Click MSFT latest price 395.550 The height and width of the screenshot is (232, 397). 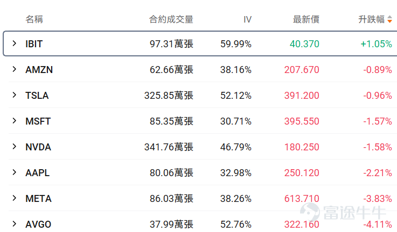[302, 121]
